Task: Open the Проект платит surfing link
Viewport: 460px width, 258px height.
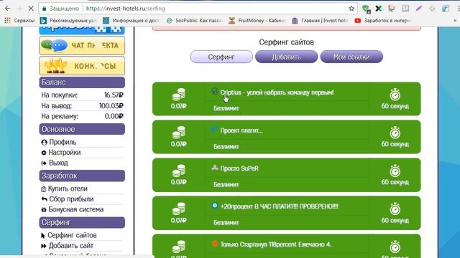Action: click(241, 130)
